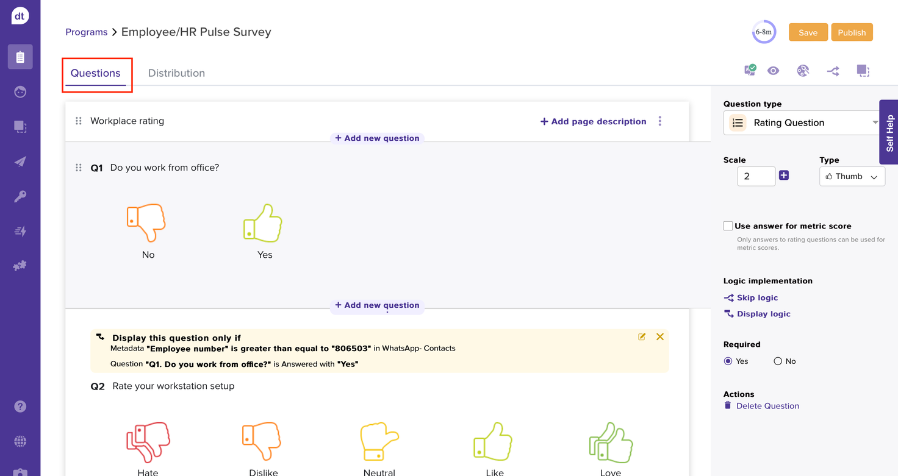The width and height of the screenshot is (898, 476).
Task: Enable Use answer for metric score
Action: (728, 226)
